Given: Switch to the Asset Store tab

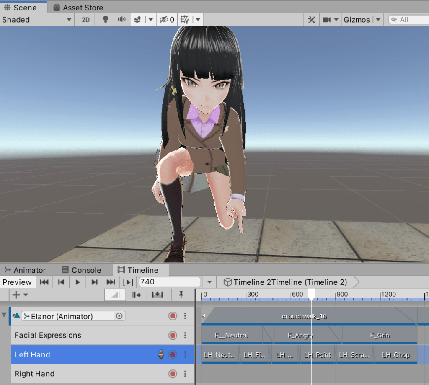Looking at the screenshot, I should click(78, 8).
